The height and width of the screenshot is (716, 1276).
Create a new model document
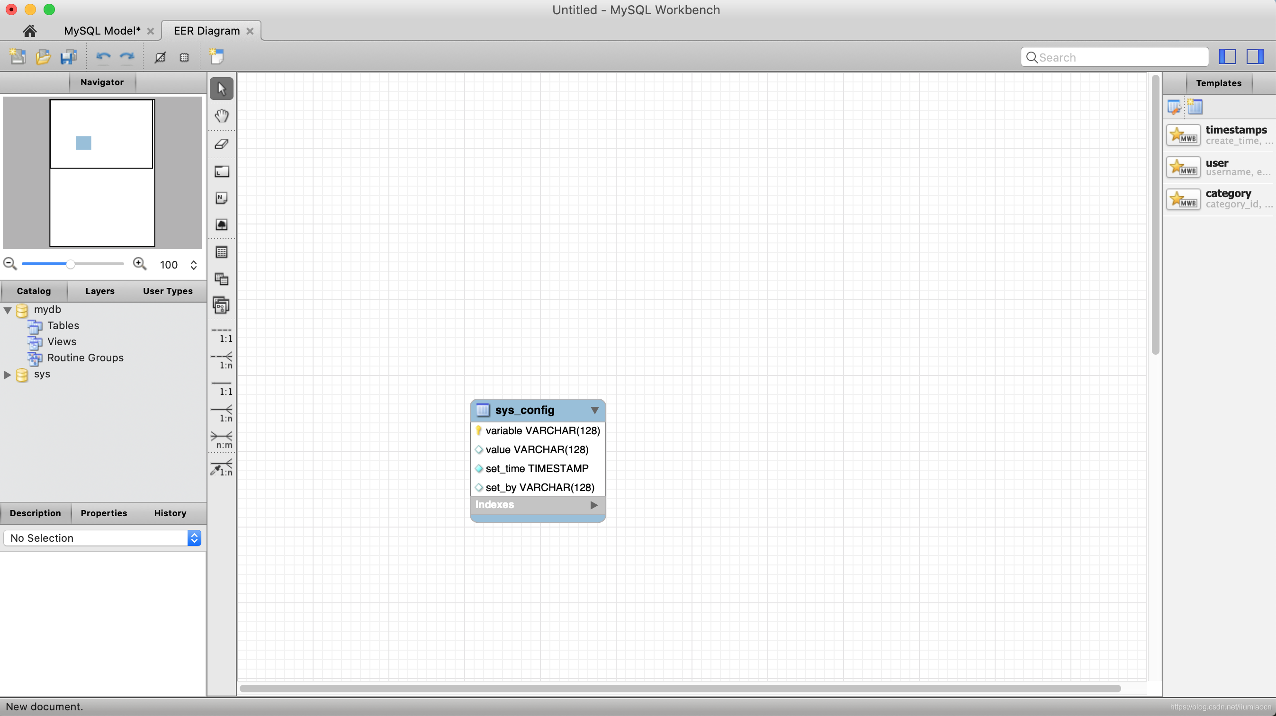(18, 57)
